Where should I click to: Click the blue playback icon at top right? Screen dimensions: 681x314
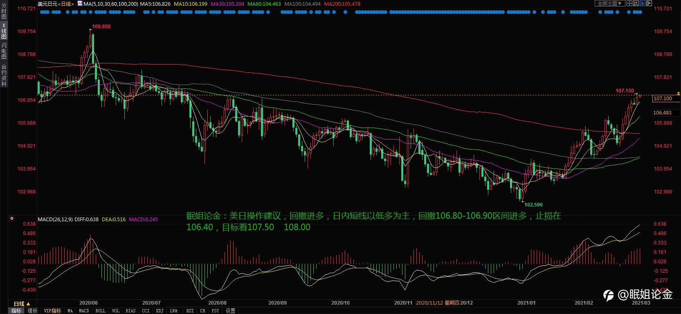click(643, 3)
